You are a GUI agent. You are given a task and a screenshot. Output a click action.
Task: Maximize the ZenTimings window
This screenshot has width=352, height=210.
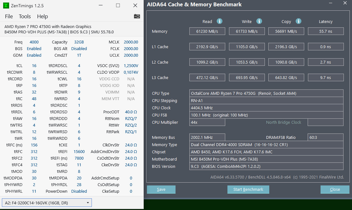tap(118, 5)
